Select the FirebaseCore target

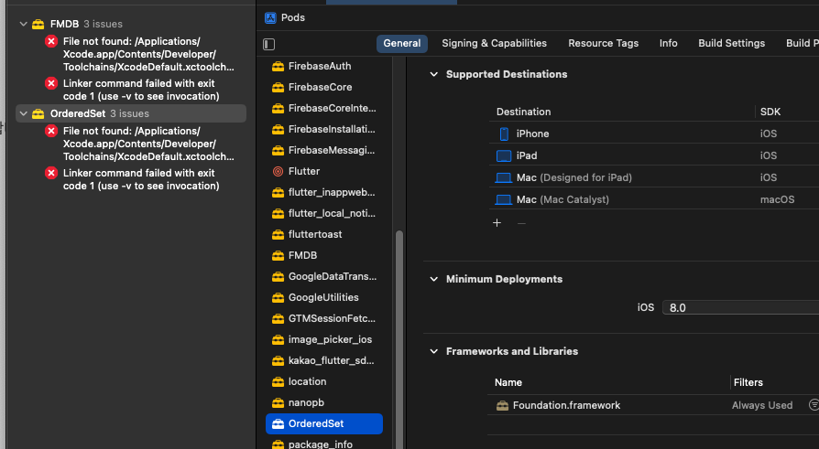click(324, 87)
